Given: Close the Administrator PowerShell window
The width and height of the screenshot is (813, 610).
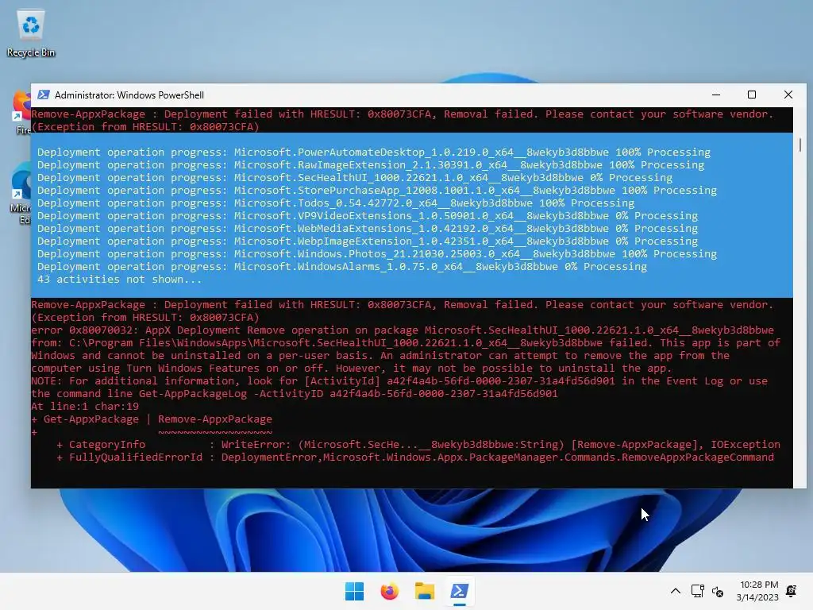Looking at the screenshot, I should pos(788,95).
